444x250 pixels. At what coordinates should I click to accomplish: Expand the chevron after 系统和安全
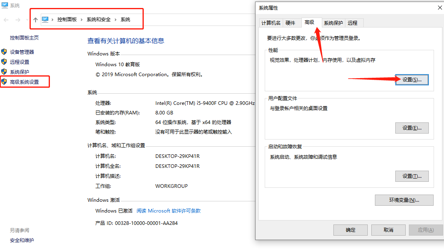click(x=115, y=19)
